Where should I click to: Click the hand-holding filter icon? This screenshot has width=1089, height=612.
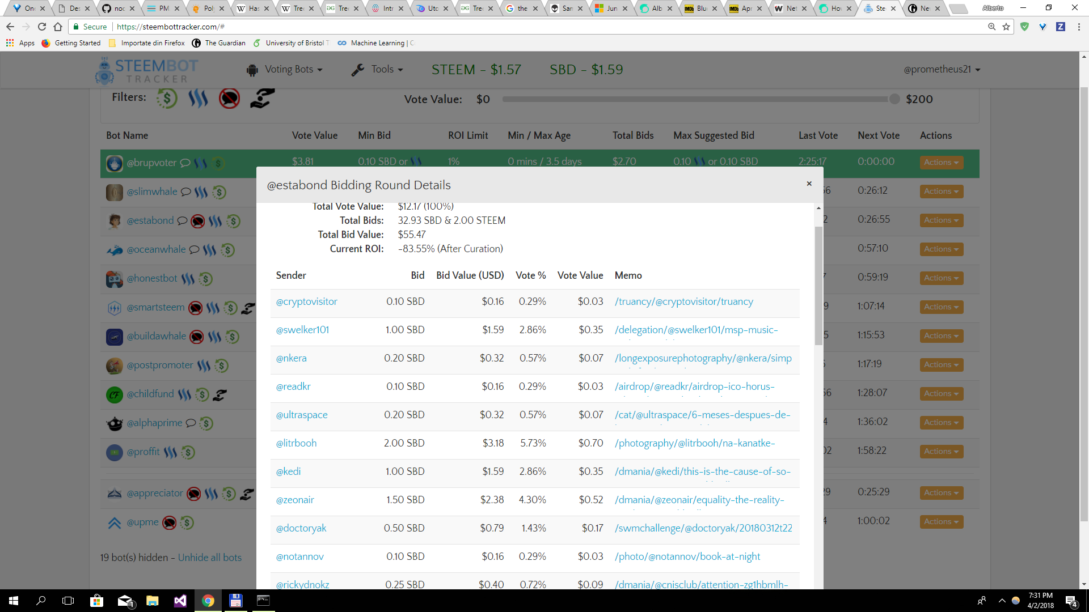[x=262, y=99]
